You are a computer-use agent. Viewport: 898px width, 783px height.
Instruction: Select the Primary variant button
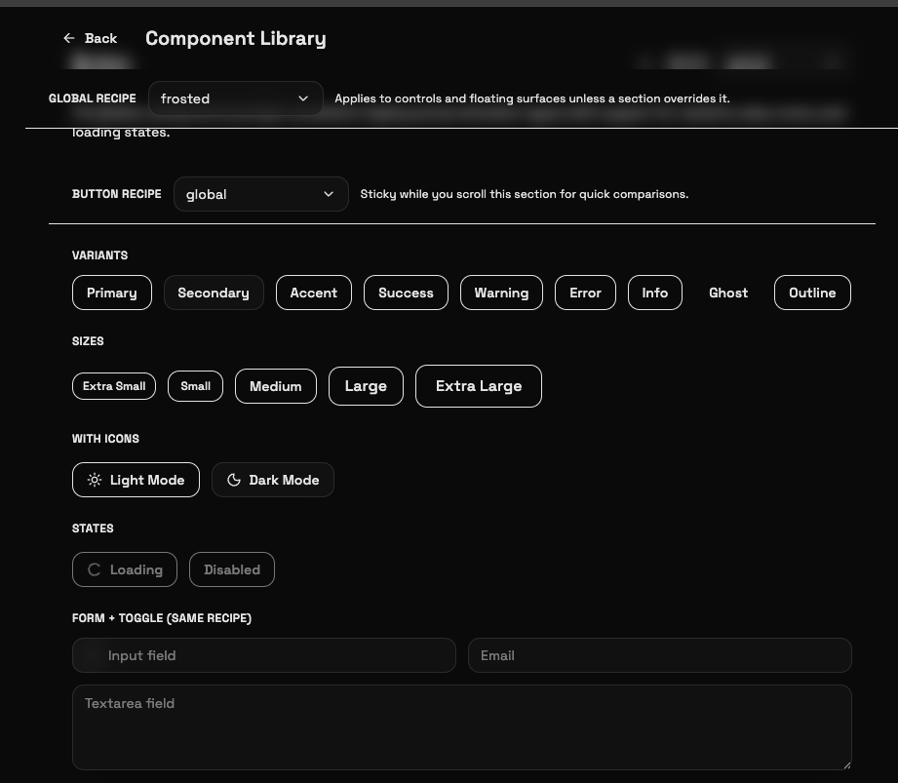(111, 293)
